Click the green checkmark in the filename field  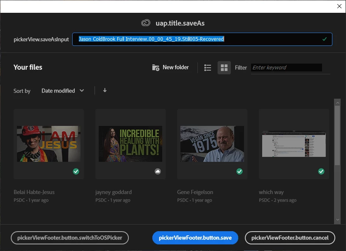(x=325, y=39)
